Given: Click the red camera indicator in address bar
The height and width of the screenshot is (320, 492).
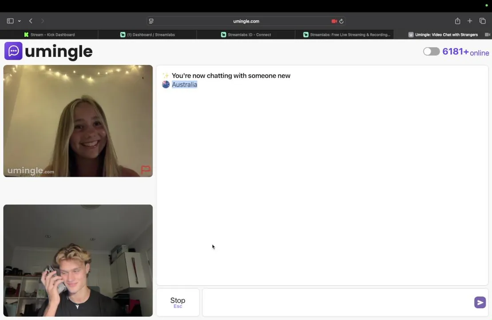Looking at the screenshot, I should (x=334, y=21).
